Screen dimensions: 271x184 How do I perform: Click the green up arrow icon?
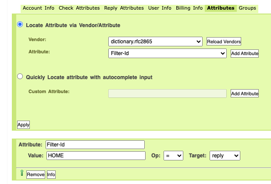point(21,174)
